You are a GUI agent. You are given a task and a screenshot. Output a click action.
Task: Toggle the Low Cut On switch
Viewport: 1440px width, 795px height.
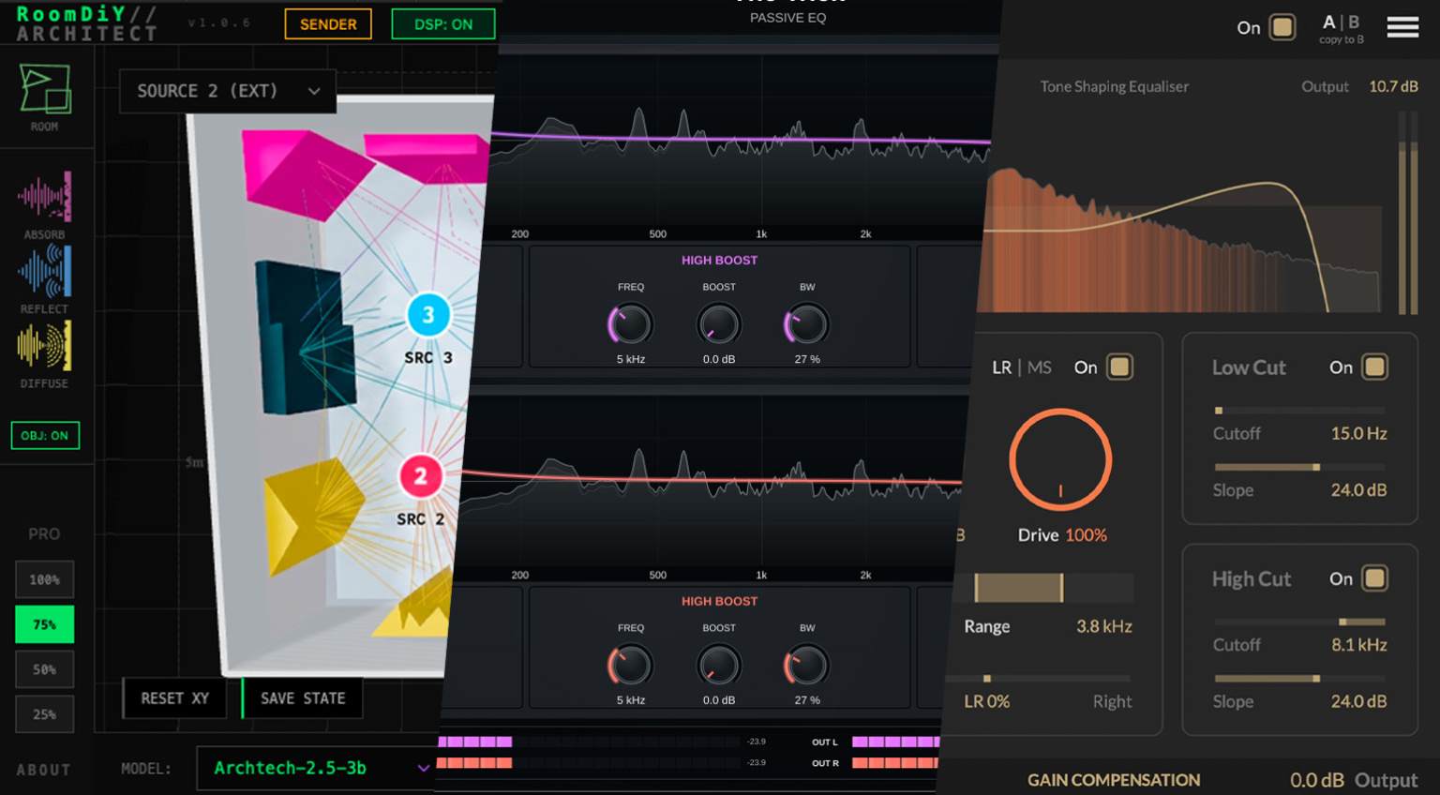pos(1374,367)
